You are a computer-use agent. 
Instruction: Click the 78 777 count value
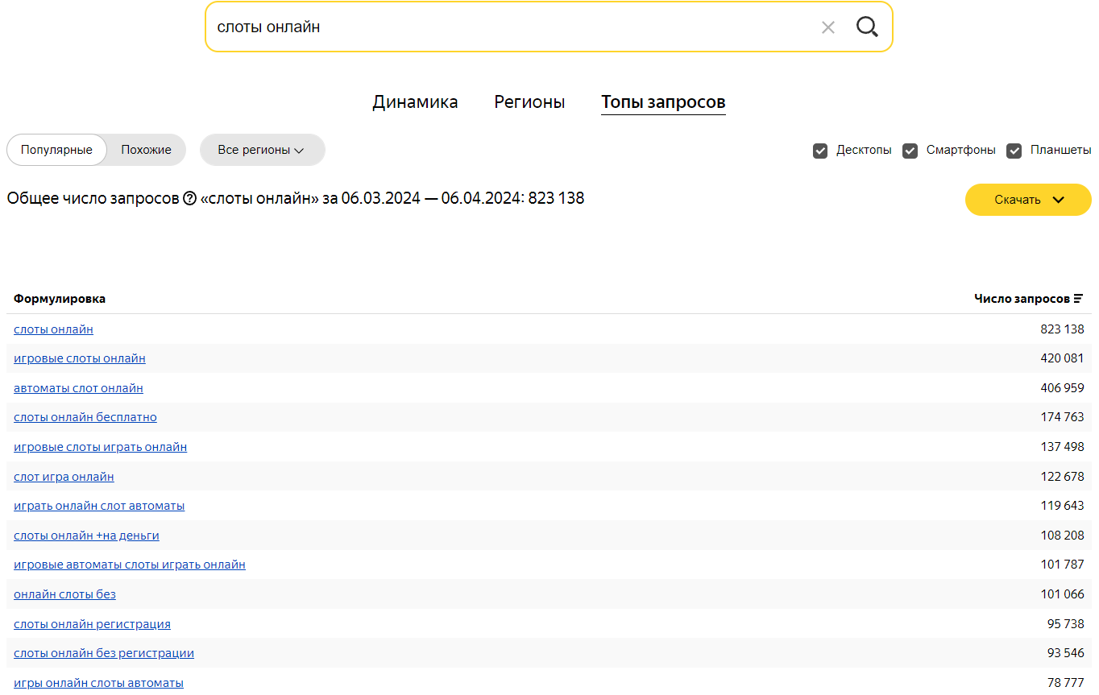[x=1066, y=683]
